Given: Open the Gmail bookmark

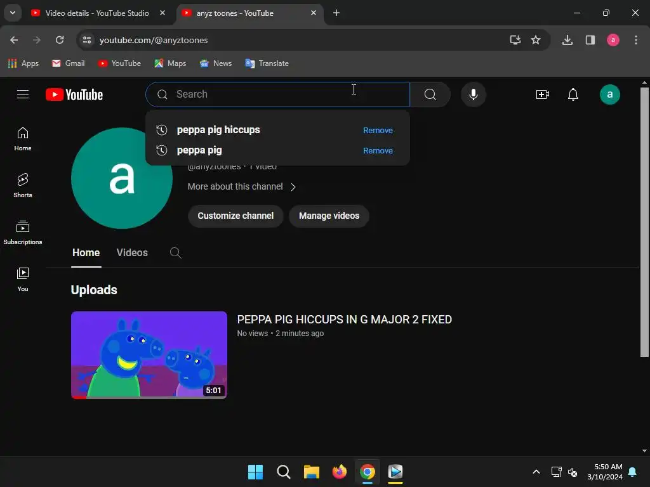Looking at the screenshot, I should [x=69, y=63].
